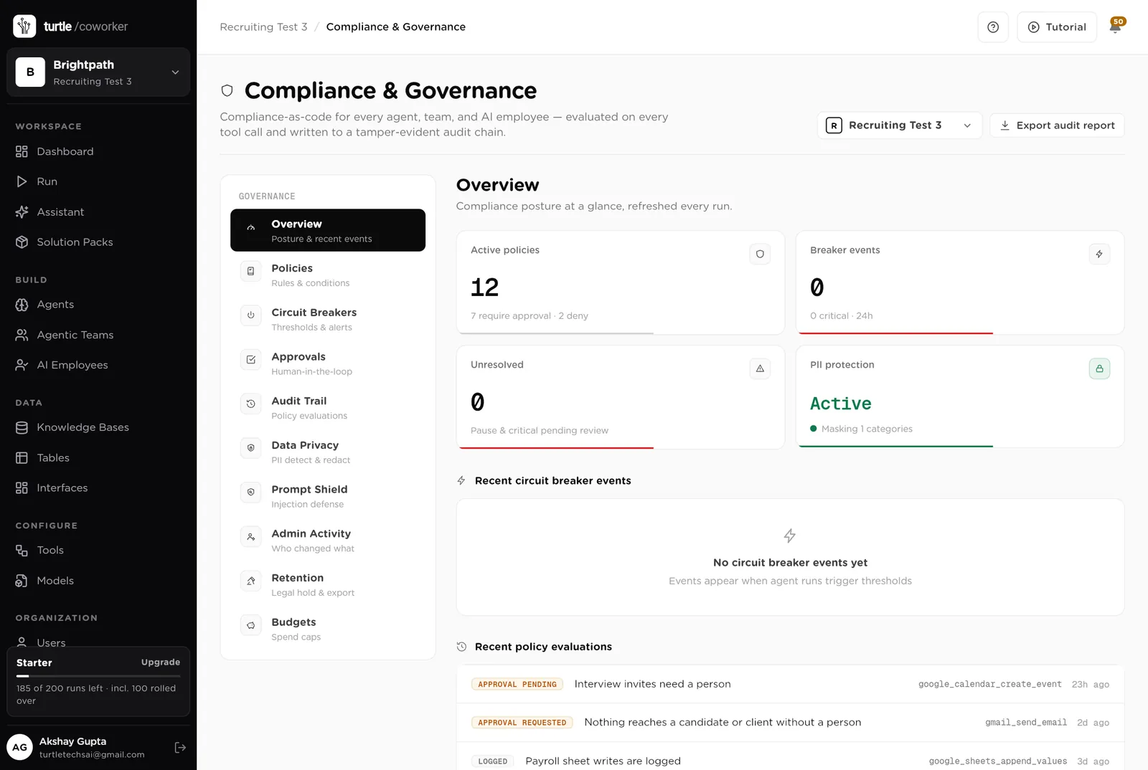Click the lock icon on PII protection card
Screen dimensions: 1148x770
tap(1099, 369)
